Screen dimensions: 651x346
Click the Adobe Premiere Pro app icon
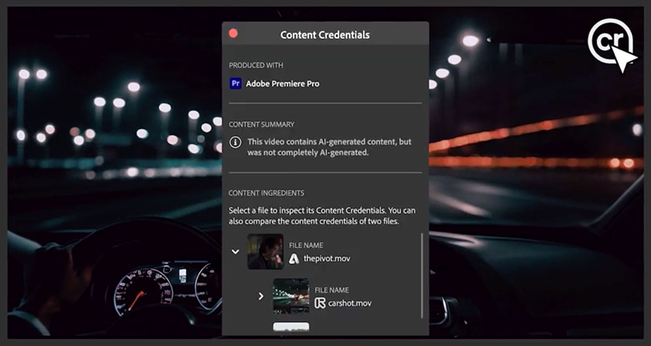click(236, 83)
